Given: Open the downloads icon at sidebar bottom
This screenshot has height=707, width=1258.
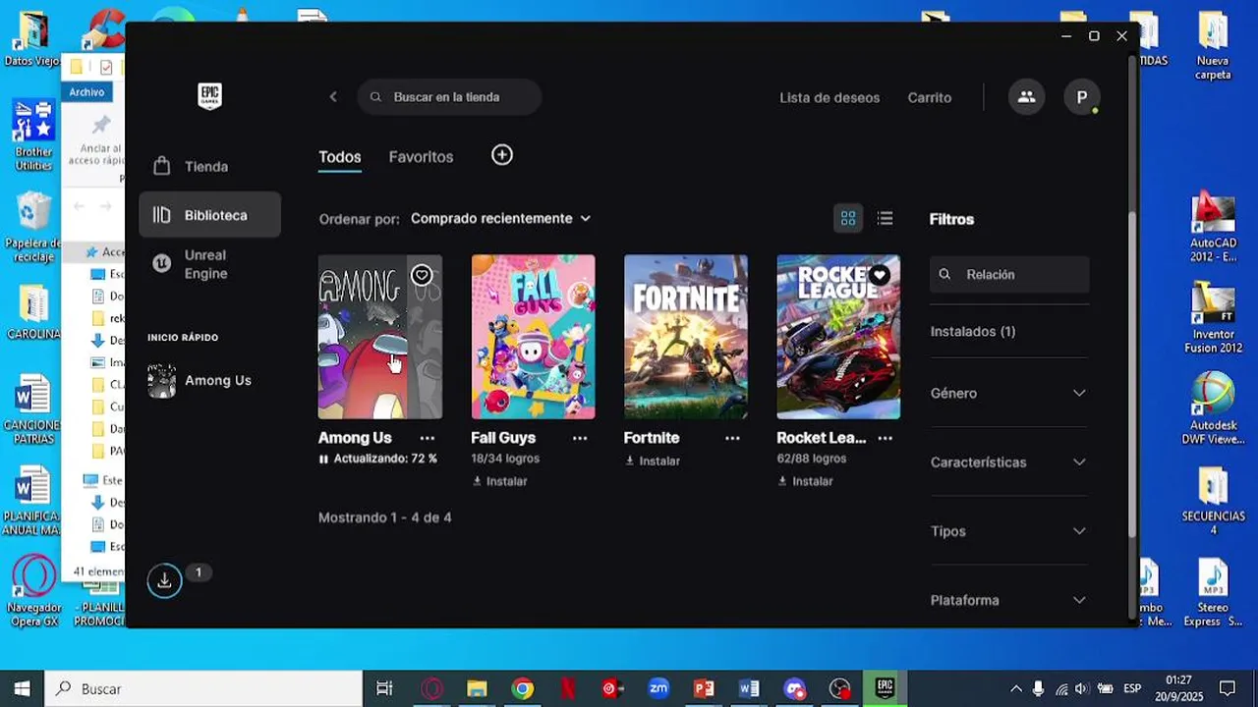Looking at the screenshot, I should [164, 580].
